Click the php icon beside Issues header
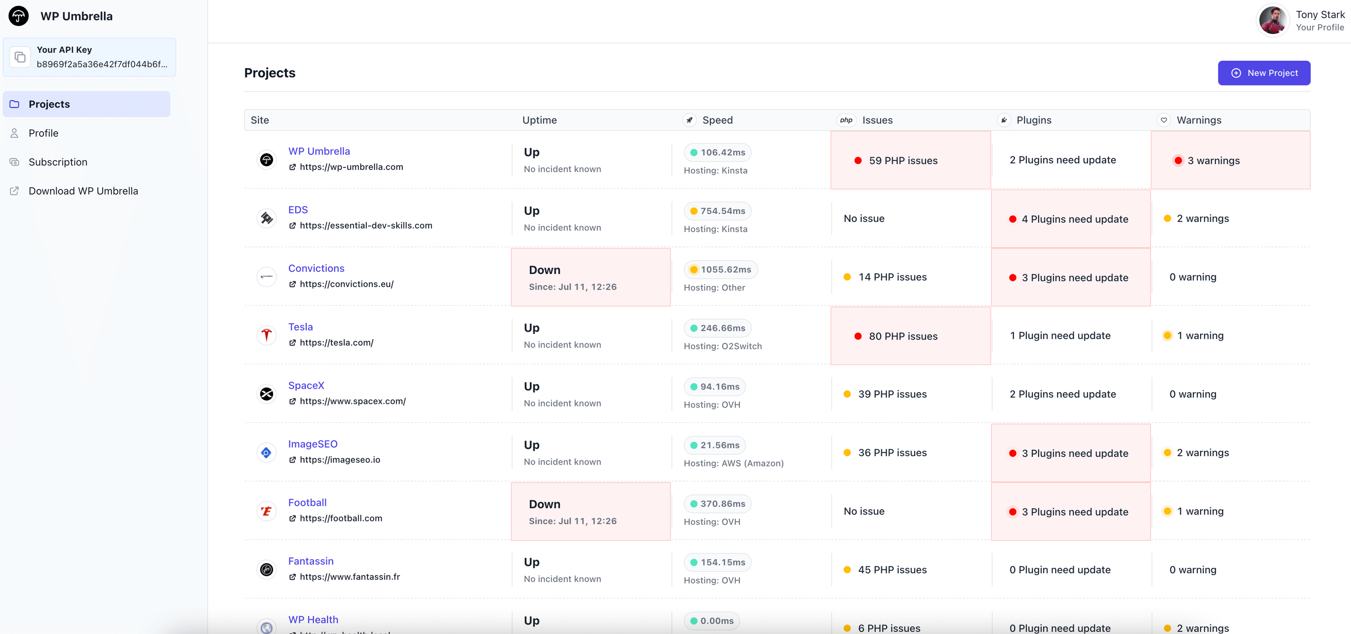Image resolution: width=1351 pixels, height=634 pixels. click(x=846, y=120)
